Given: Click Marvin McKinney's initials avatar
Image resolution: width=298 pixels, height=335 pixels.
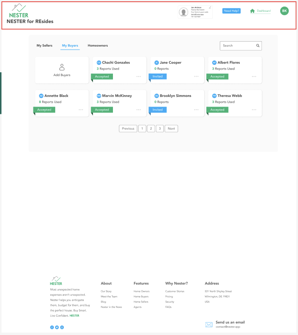Looking at the screenshot, I should (99, 96).
